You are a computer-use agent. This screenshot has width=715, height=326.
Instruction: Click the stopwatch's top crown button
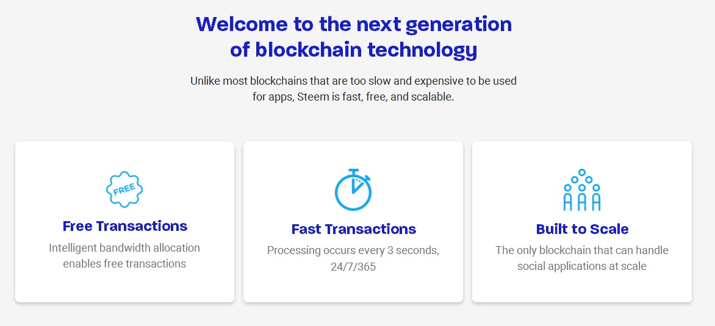pos(353,171)
